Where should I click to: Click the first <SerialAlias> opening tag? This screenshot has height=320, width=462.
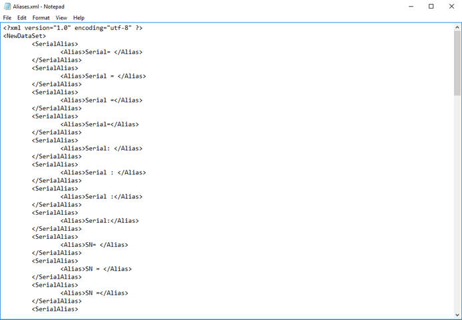55,44
